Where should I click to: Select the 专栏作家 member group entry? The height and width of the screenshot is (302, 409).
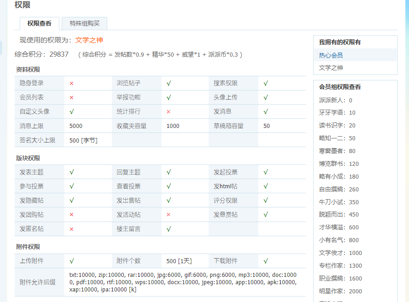(x=341, y=266)
